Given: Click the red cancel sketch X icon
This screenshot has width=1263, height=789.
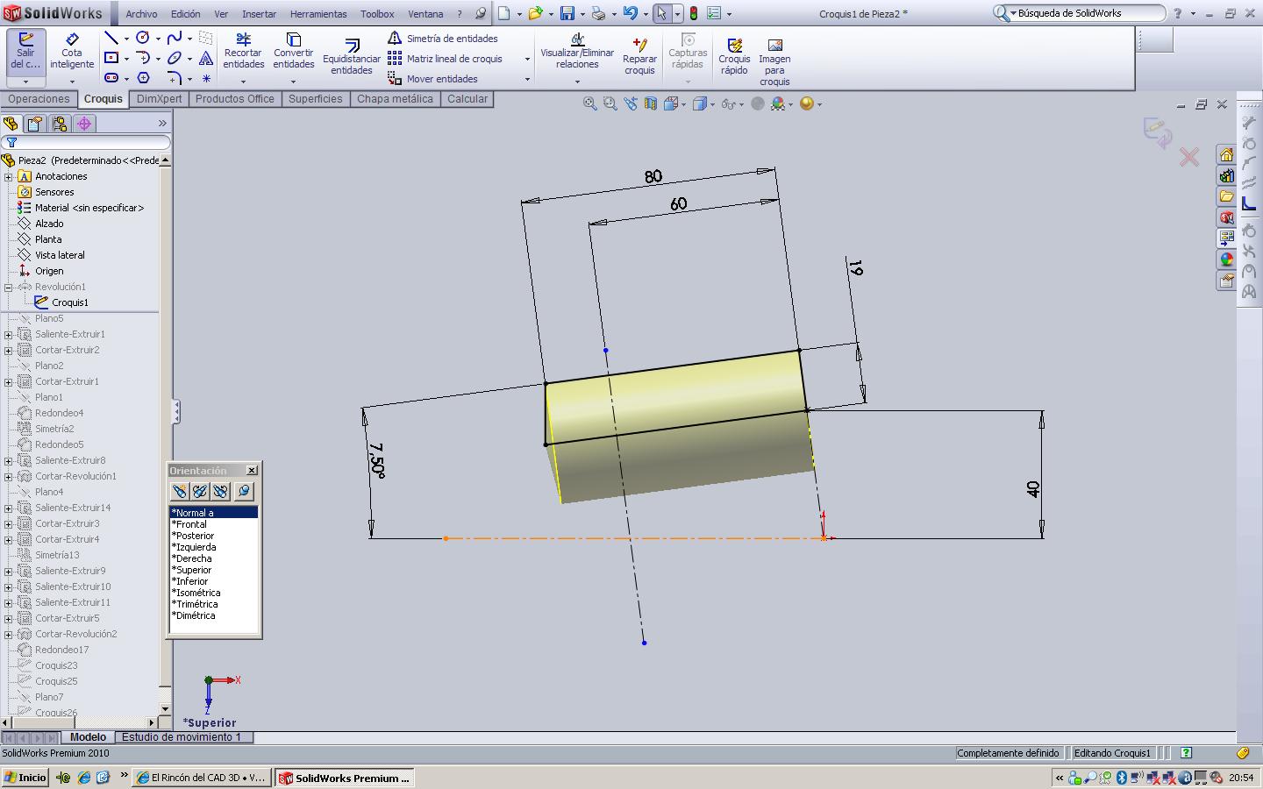Looking at the screenshot, I should pyautogui.click(x=1188, y=158).
